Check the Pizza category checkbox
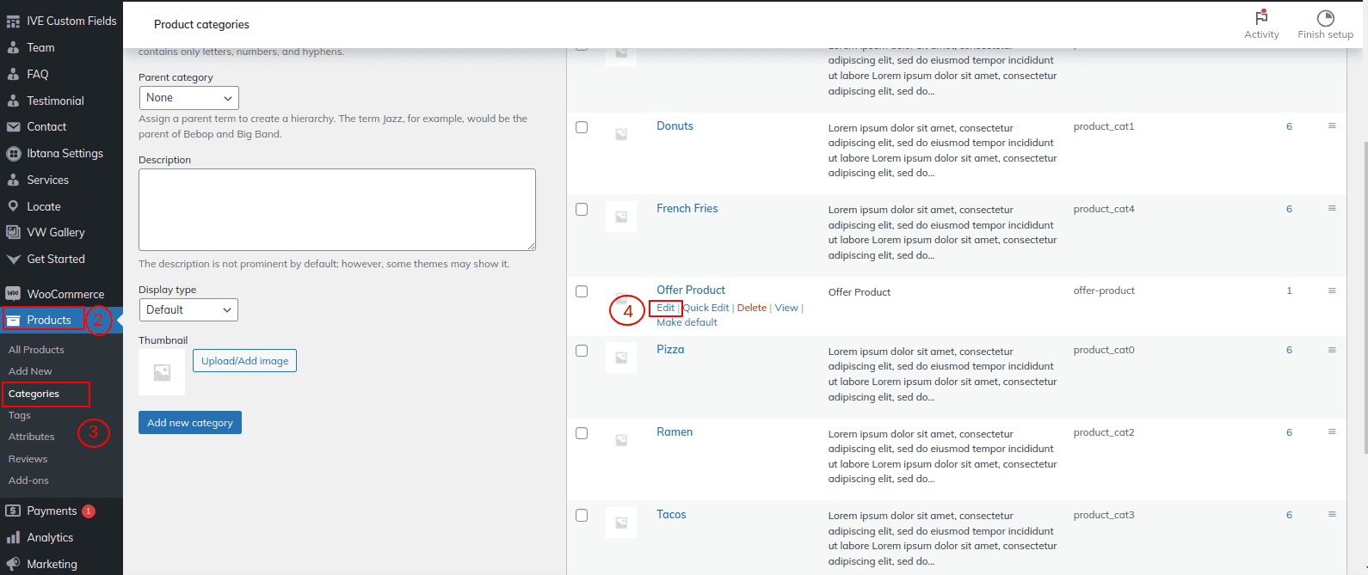 pyautogui.click(x=582, y=351)
